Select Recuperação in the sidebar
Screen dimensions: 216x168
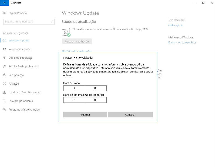point(16,75)
